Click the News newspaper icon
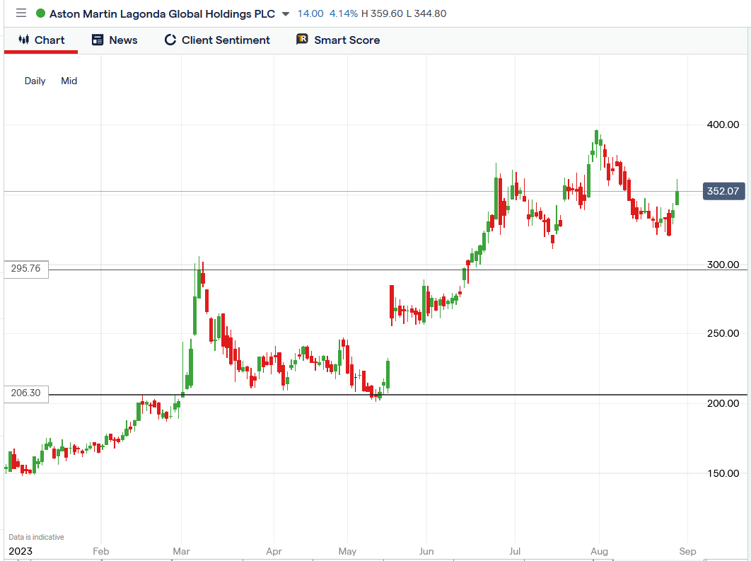 (98, 40)
